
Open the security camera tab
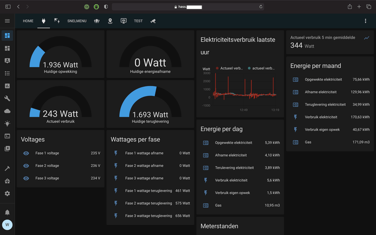(153, 21)
